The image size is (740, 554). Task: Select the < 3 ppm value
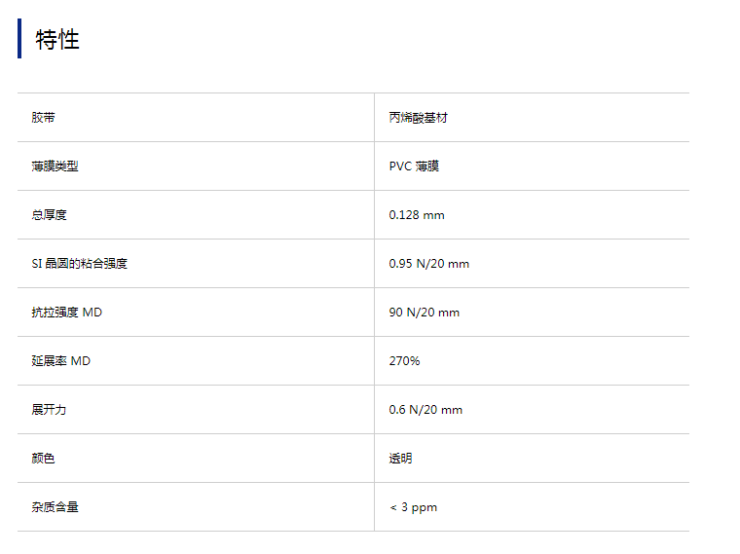[413, 507]
